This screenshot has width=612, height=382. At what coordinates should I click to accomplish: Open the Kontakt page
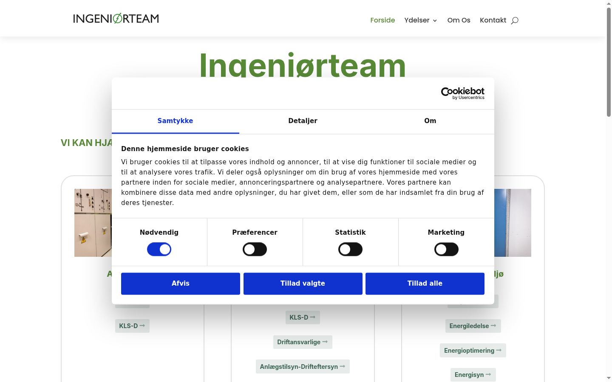(x=493, y=20)
